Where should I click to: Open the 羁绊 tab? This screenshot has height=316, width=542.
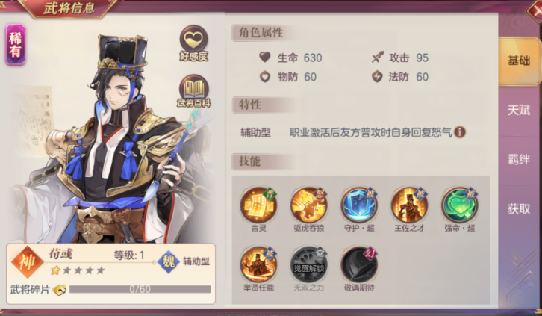coord(519,159)
